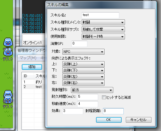Viewport: 161px width, 131px height.
Task: Click the 消費SP input field
Action: pos(79,44)
